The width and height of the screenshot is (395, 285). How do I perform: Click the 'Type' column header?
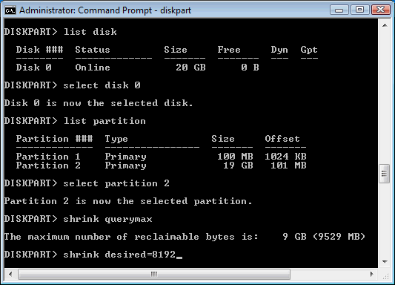click(x=116, y=140)
